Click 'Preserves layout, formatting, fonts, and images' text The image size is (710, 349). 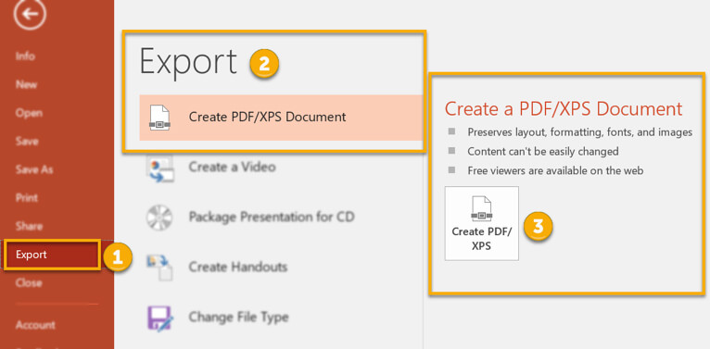click(580, 132)
